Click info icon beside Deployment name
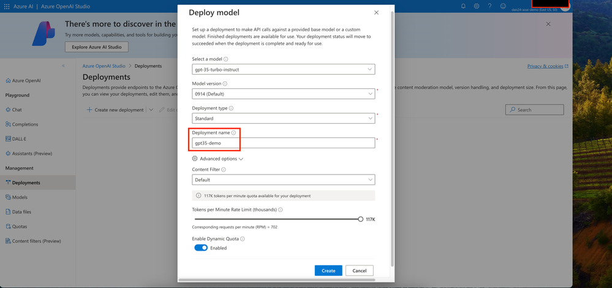The height and width of the screenshot is (288, 612). 233,133
